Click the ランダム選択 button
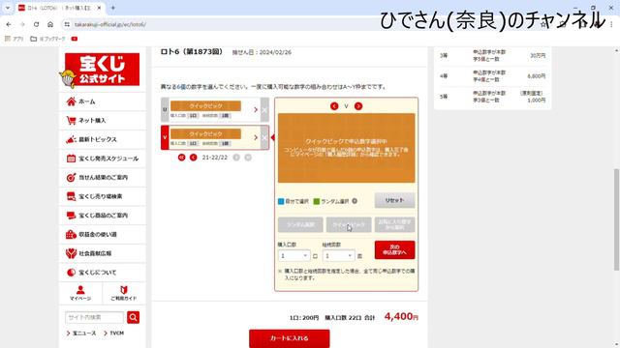 [x=300, y=224]
